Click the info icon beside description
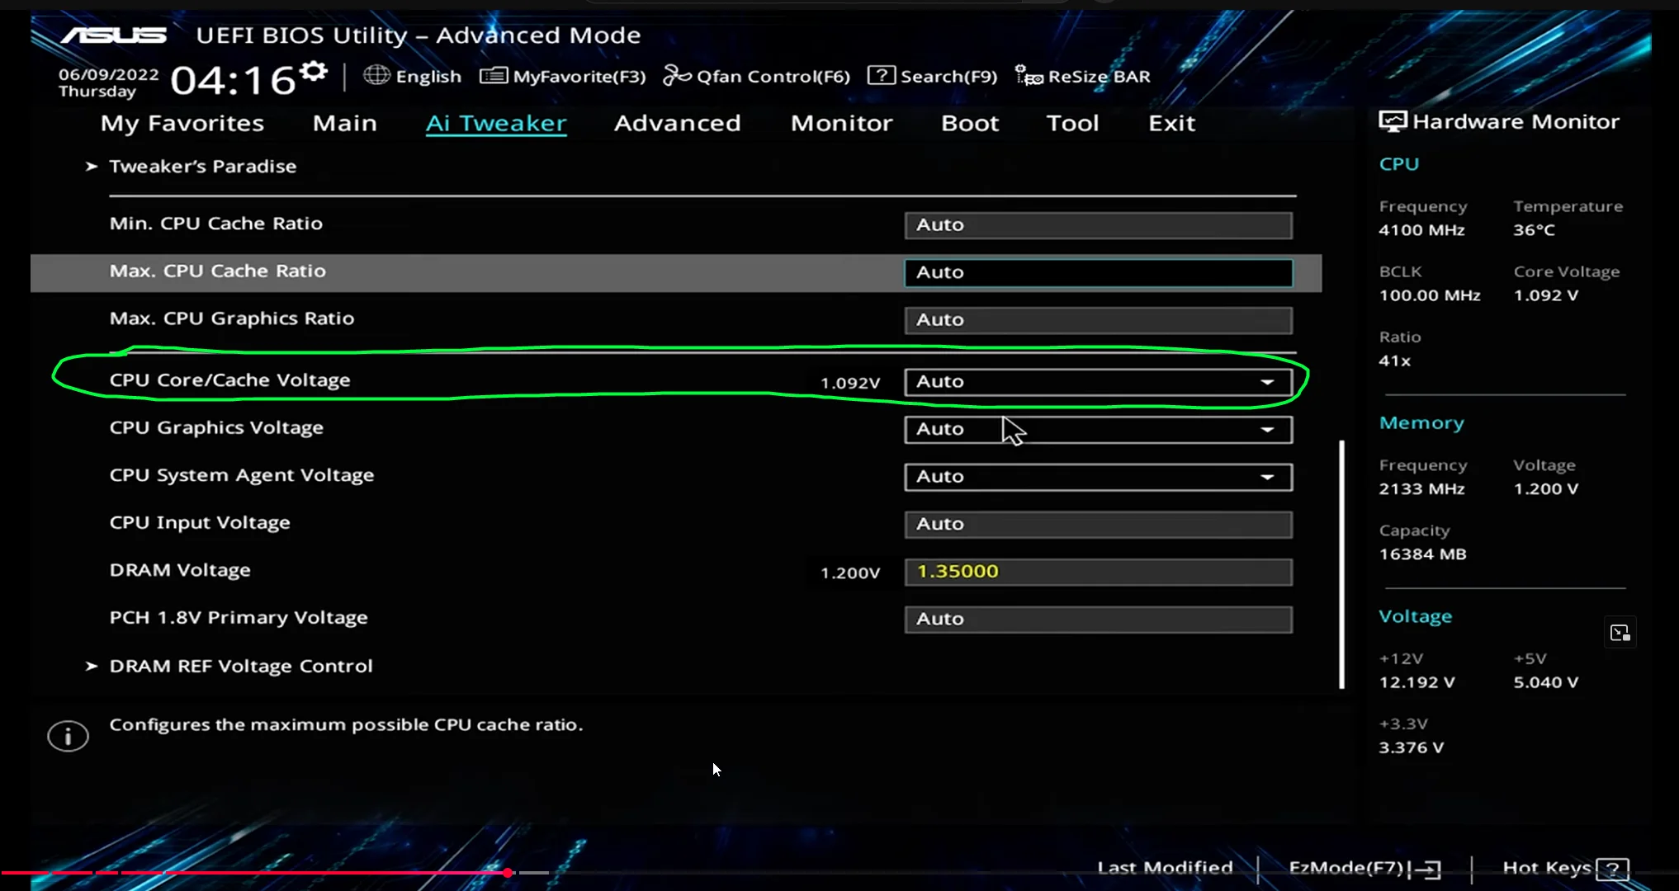The height and width of the screenshot is (891, 1679). [x=68, y=735]
